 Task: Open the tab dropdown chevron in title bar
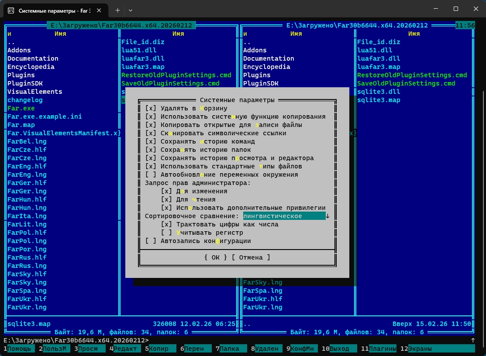tap(131, 10)
